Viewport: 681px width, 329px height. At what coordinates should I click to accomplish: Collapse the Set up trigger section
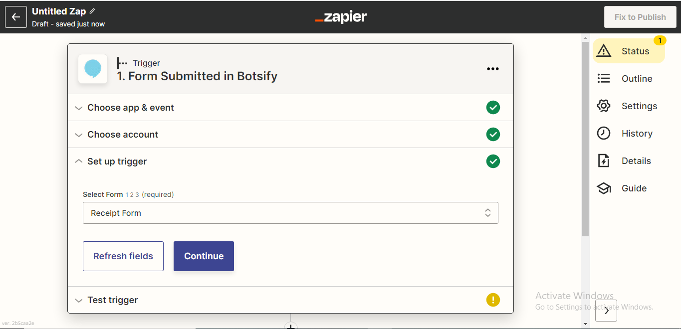(x=290, y=162)
